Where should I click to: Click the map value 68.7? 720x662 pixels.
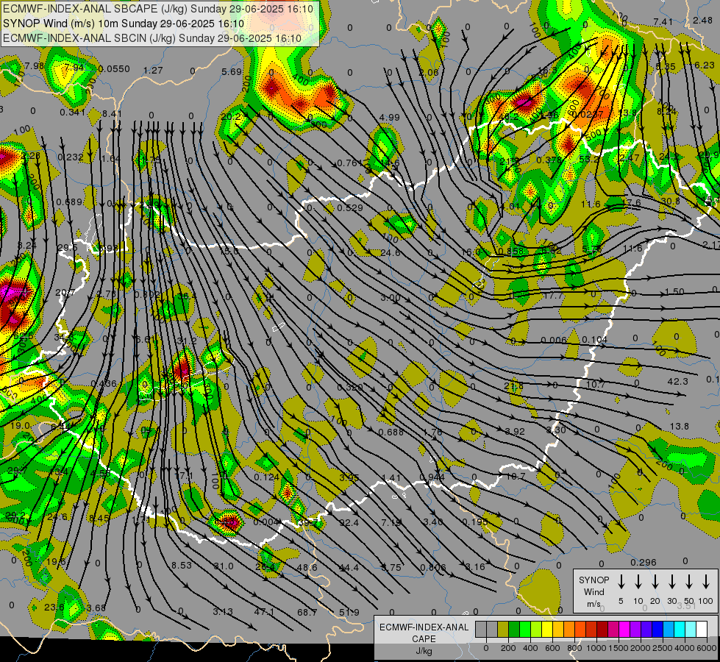[307, 613]
